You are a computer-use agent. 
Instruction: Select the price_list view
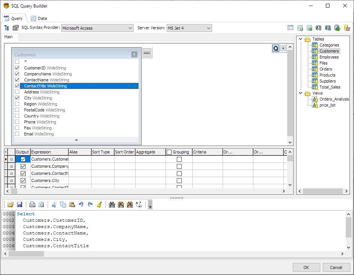pos(327,105)
